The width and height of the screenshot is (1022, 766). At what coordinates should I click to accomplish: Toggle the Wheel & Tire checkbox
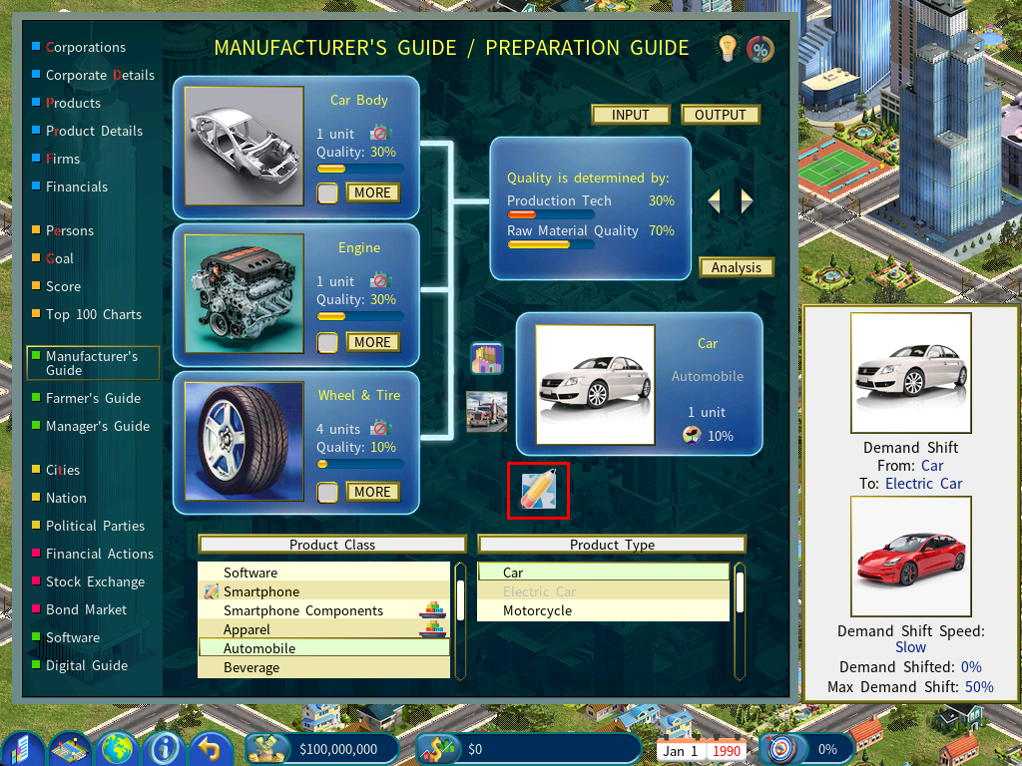(327, 492)
